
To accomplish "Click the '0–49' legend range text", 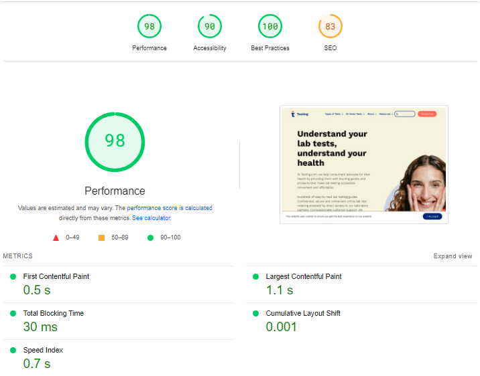I will tap(72, 238).
